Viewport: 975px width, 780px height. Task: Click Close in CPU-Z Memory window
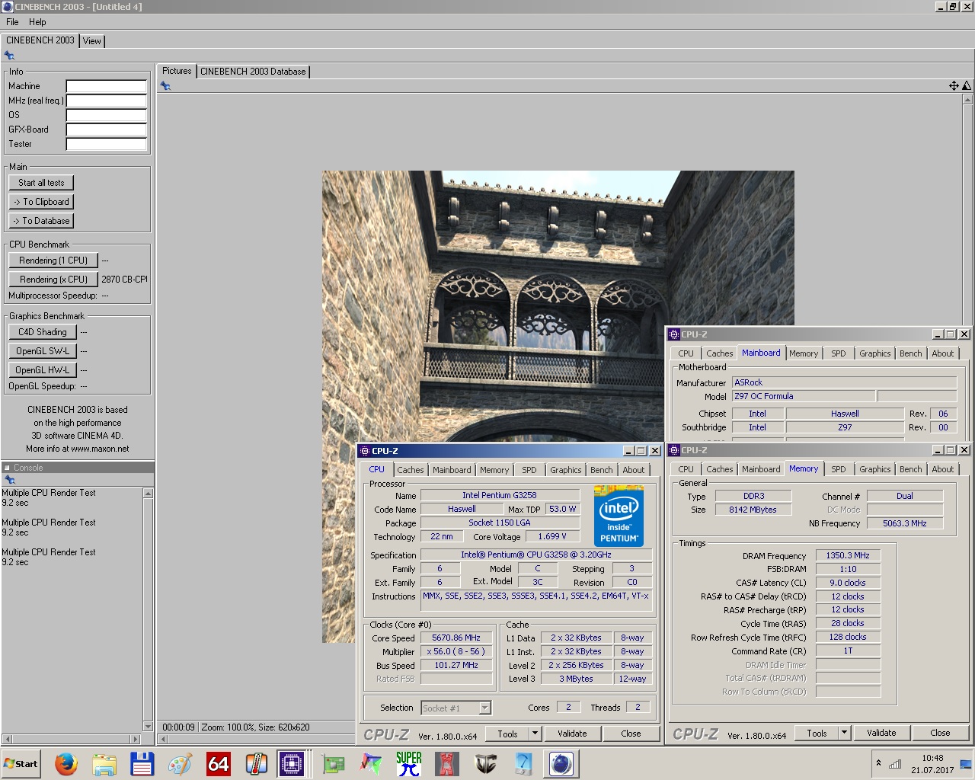click(940, 733)
